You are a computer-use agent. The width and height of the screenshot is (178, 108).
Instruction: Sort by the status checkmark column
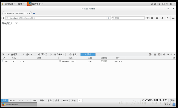(x=4, y=58)
